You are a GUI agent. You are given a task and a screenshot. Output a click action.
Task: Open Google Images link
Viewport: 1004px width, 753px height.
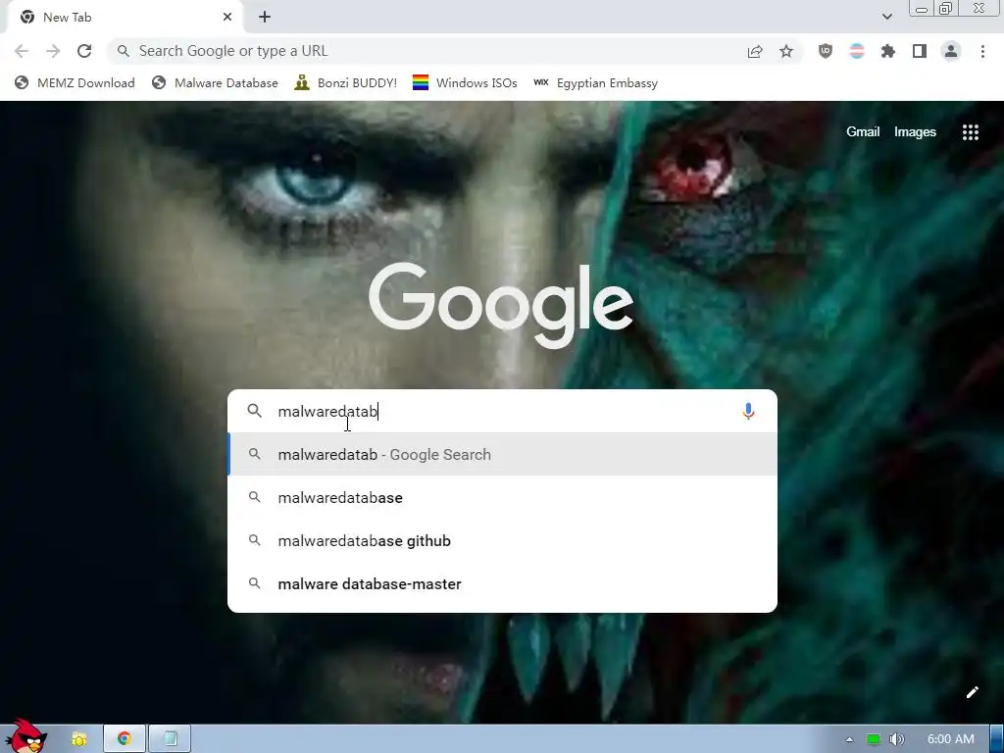click(915, 132)
